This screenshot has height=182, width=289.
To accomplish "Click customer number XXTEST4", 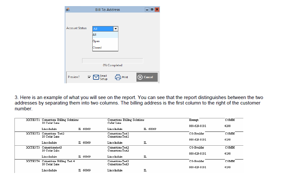I will tap(33, 161).
